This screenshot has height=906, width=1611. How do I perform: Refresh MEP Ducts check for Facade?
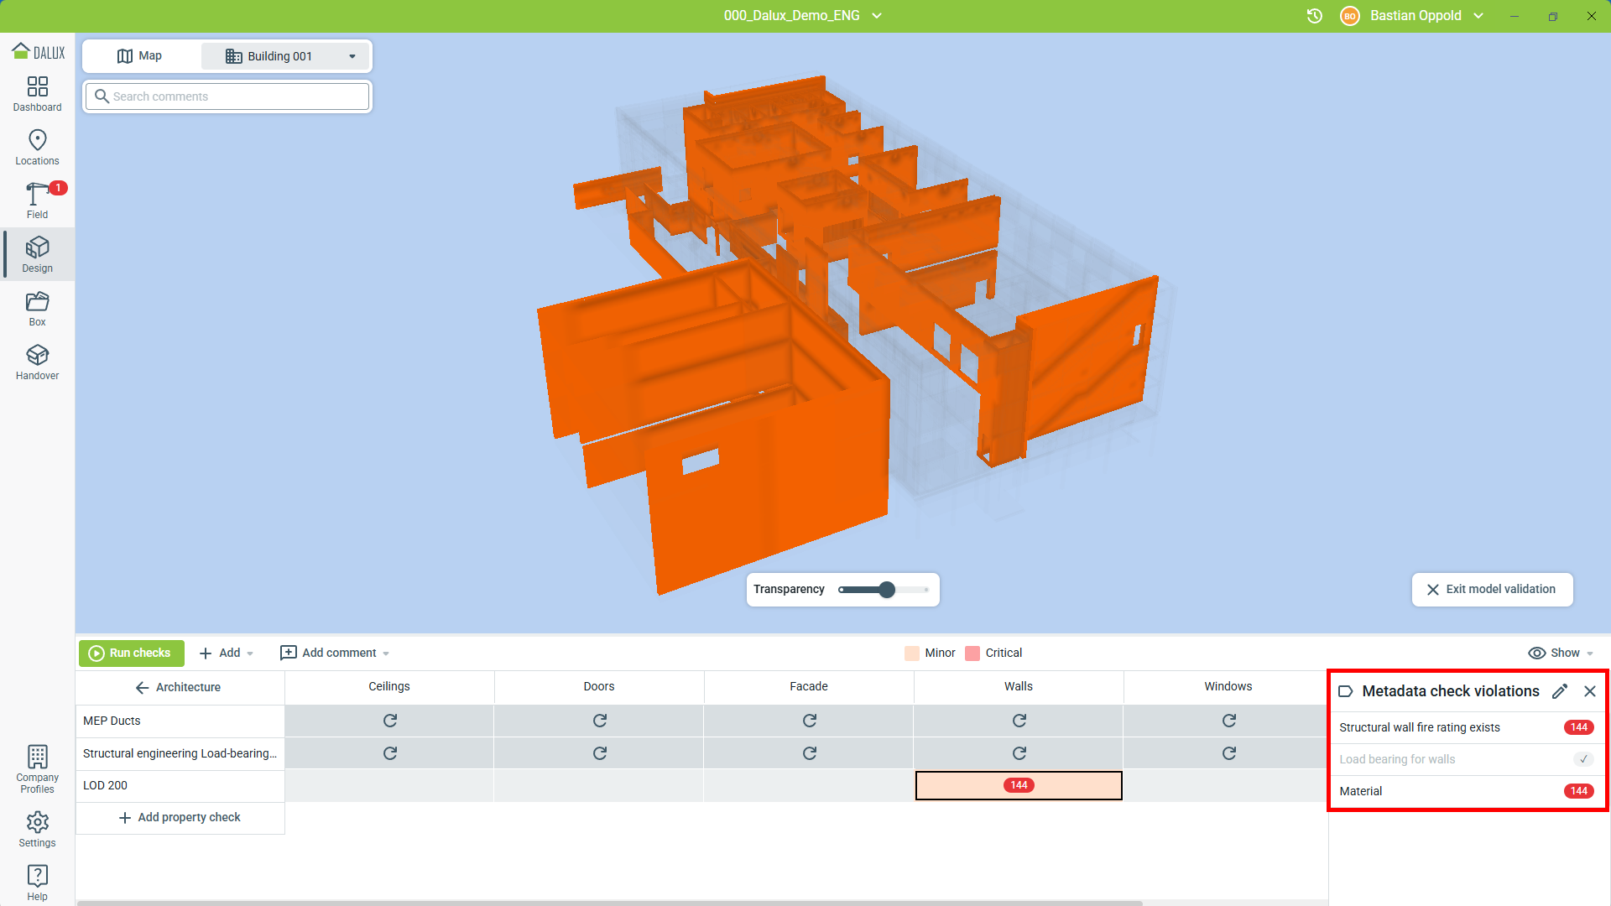[x=810, y=721]
